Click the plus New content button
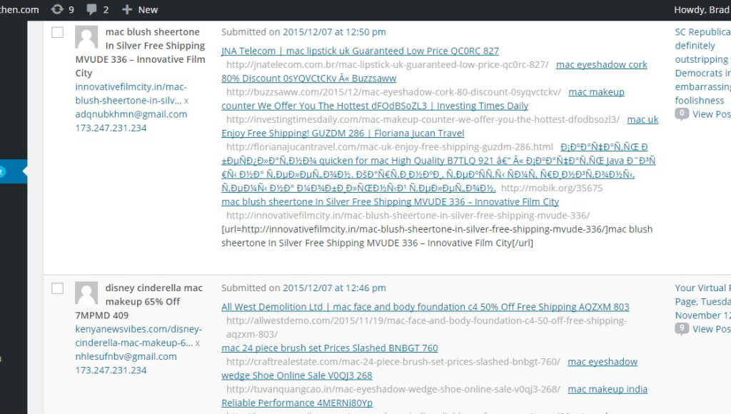This screenshot has height=414, width=731. (139, 9)
